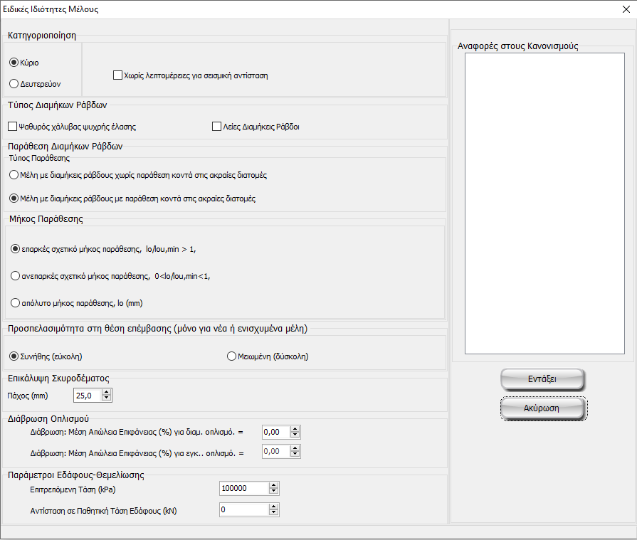Increase Πάχος (mm) with up arrow
Viewport: 637px width, 540px height.
coord(107,392)
